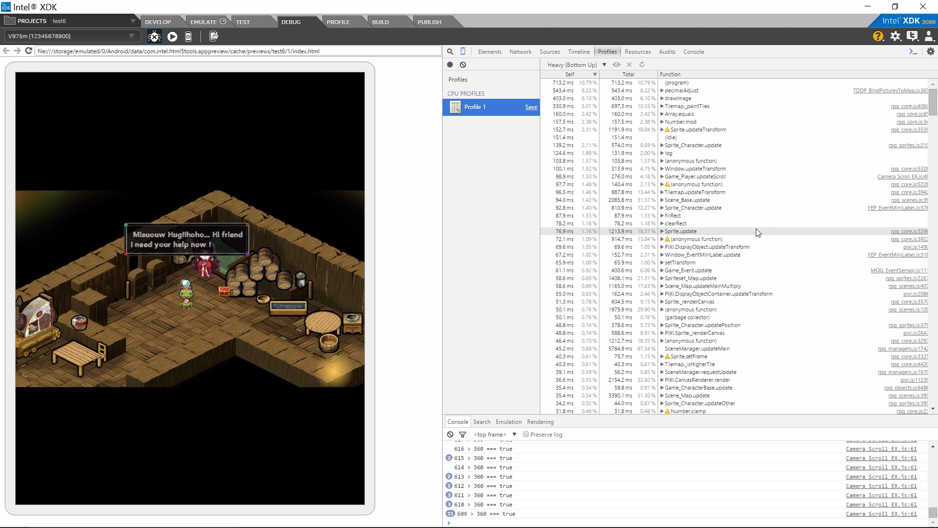The width and height of the screenshot is (938, 528).
Task: Open the Heavy (Bottom Up) view dropdown
Action: [604, 65]
